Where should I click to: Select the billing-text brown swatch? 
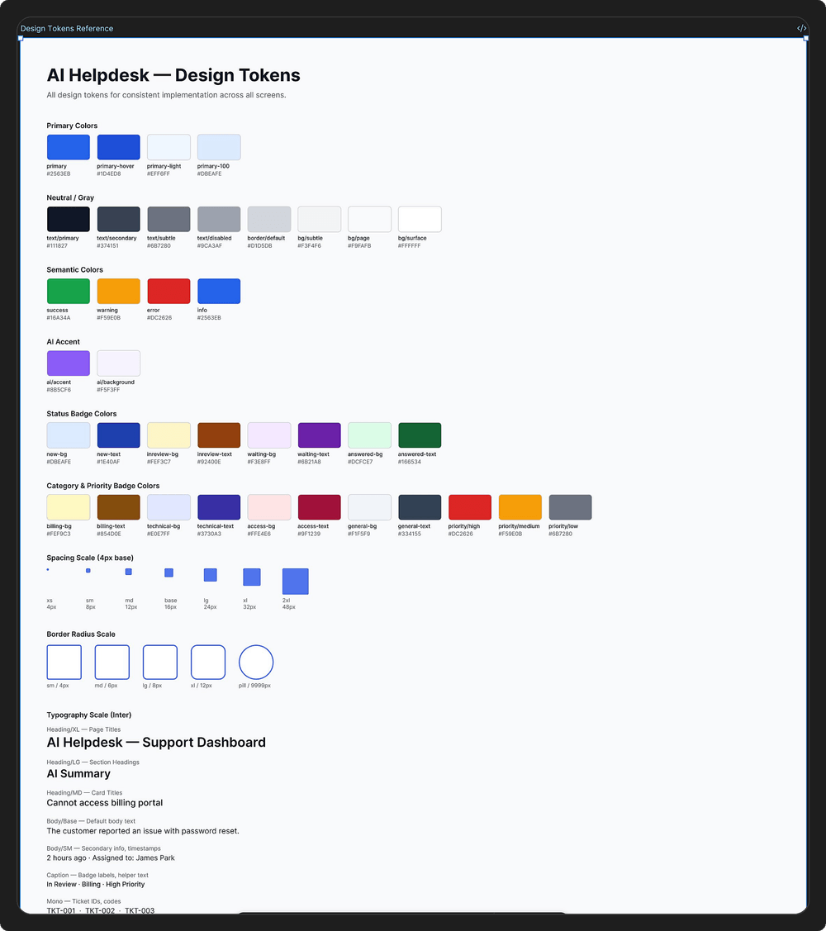(119, 507)
